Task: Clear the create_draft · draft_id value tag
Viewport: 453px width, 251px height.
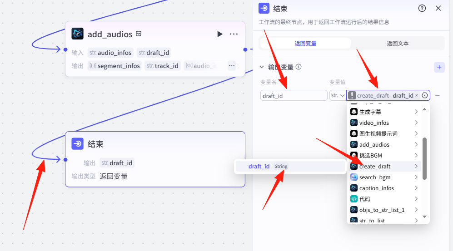Action: click(x=417, y=95)
